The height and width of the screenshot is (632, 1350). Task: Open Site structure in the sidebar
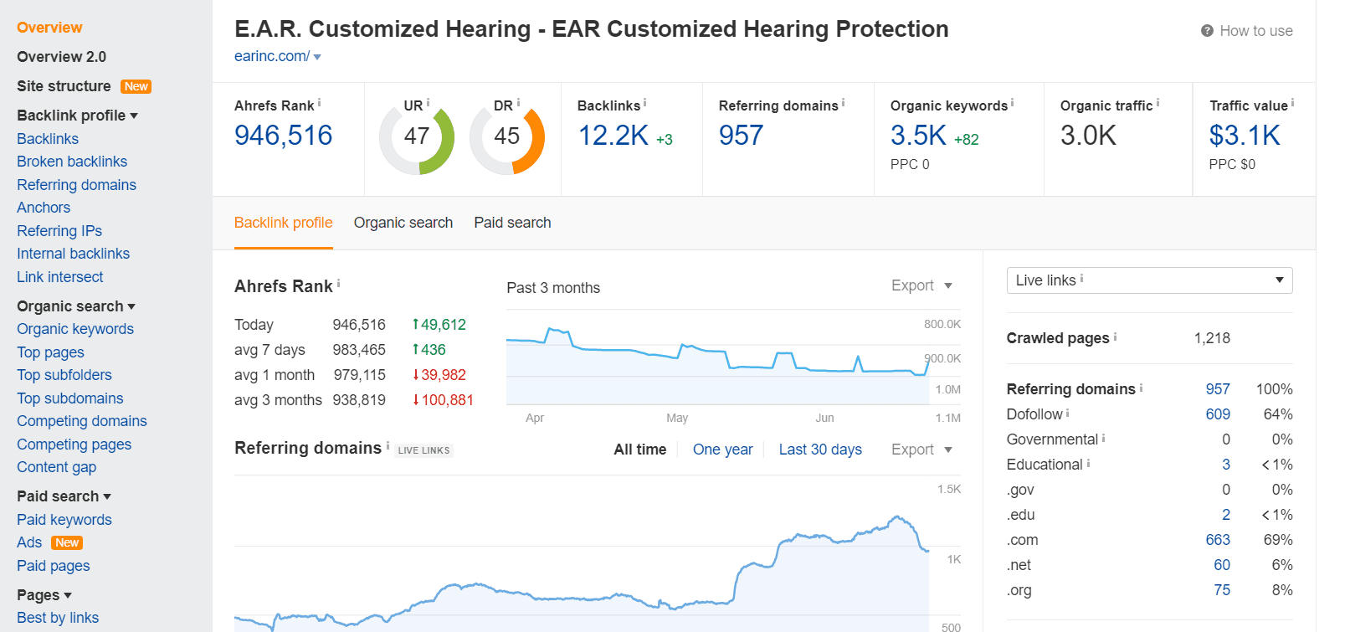pyautogui.click(x=64, y=86)
